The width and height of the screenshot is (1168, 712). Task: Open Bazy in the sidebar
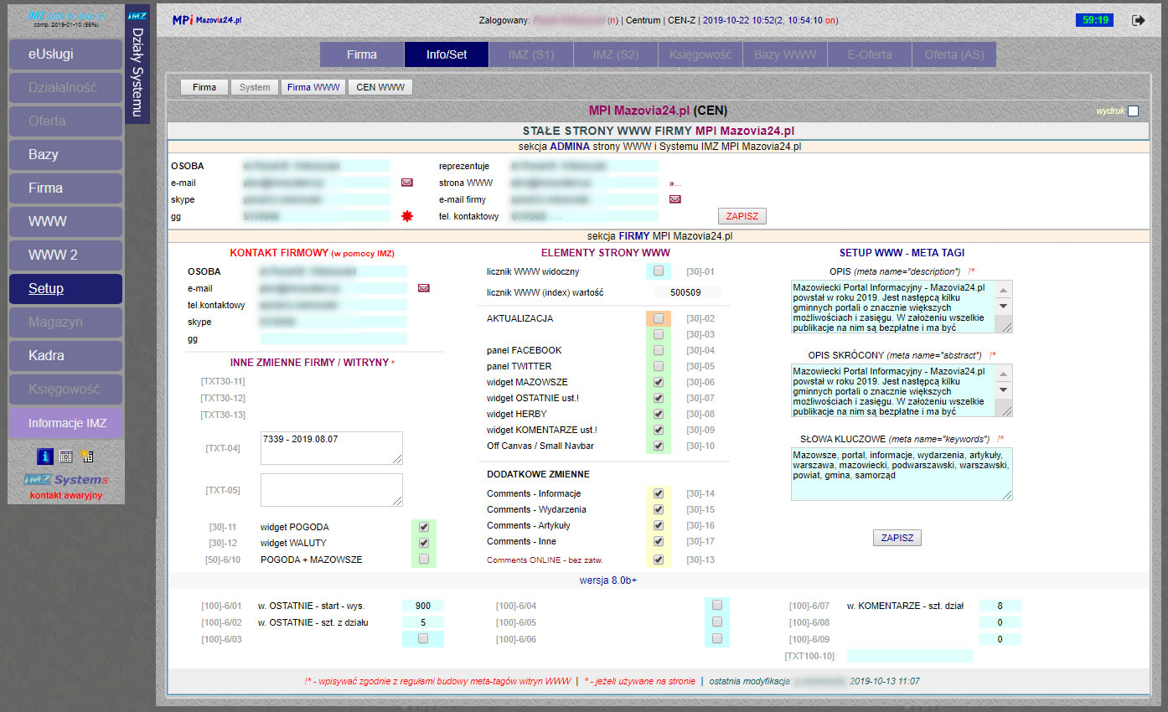65,155
